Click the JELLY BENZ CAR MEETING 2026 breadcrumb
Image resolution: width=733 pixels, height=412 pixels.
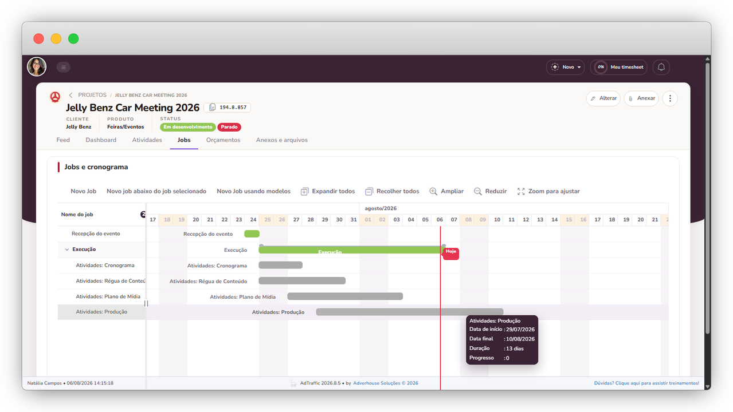pyautogui.click(x=151, y=95)
